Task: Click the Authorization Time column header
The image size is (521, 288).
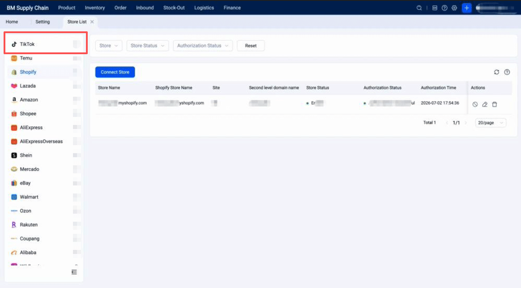Action: click(x=438, y=88)
